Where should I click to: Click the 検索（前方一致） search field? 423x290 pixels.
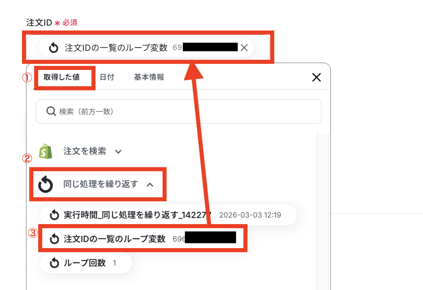(x=179, y=111)
